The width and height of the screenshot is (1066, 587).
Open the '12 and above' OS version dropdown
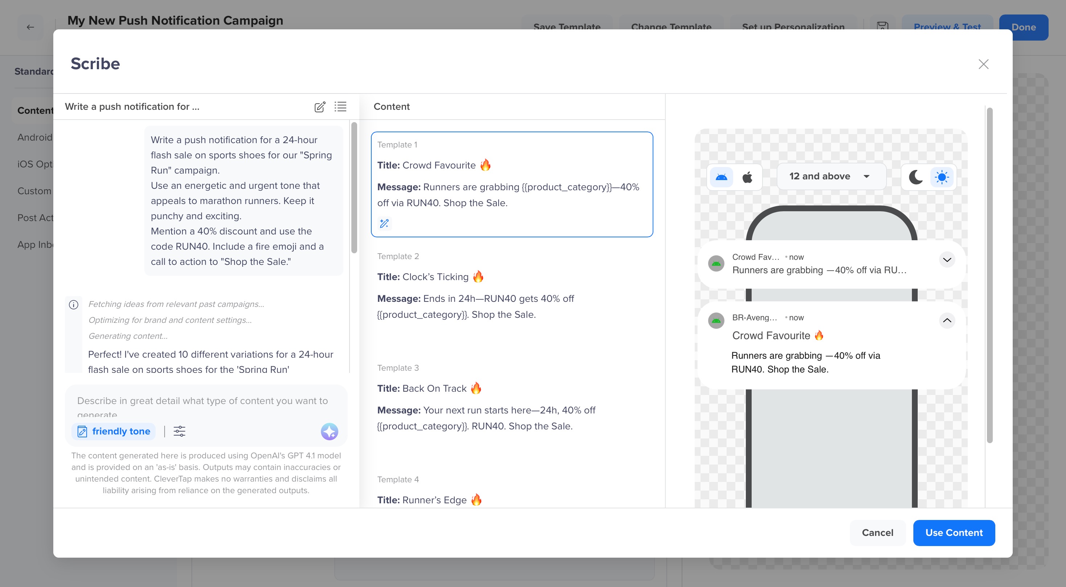tap(831, 176)
